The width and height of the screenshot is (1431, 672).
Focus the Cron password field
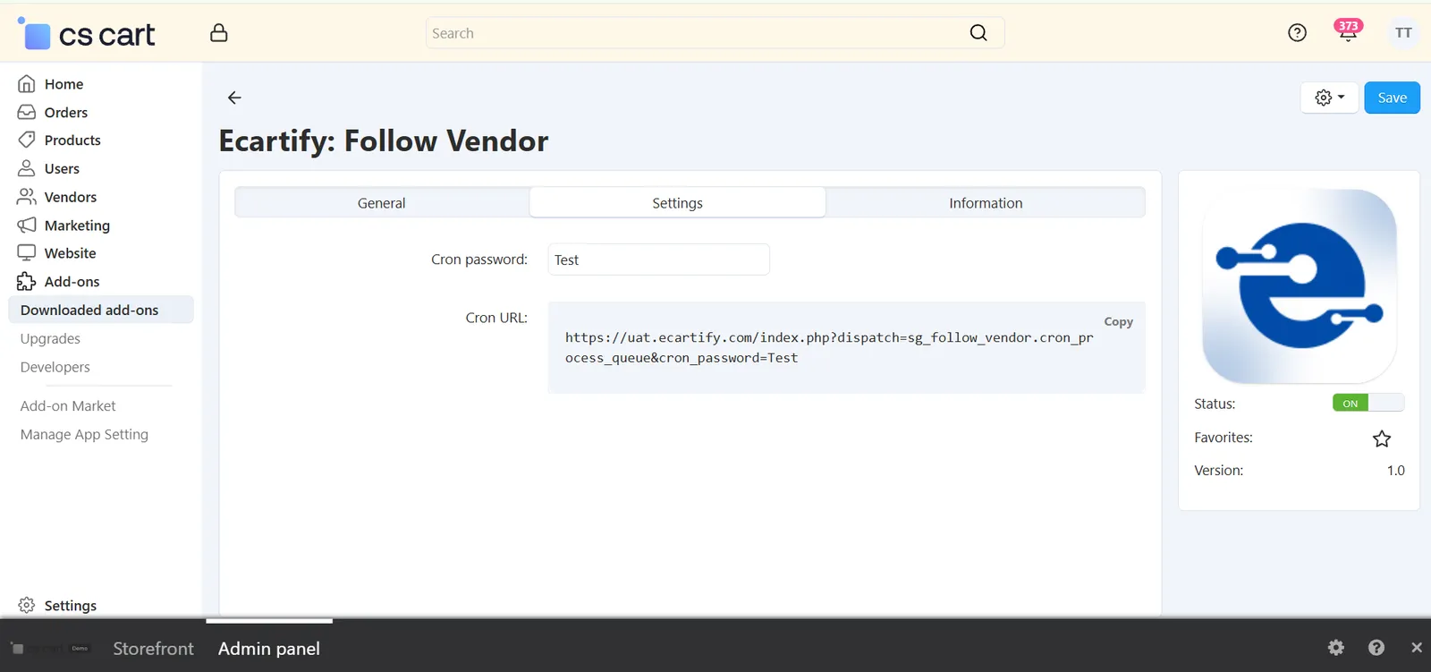658,259
